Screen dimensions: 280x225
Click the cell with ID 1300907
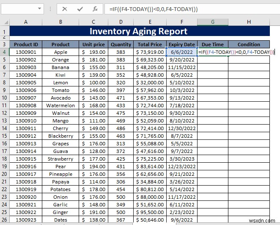pyautogui.click(x=26, y=98)
